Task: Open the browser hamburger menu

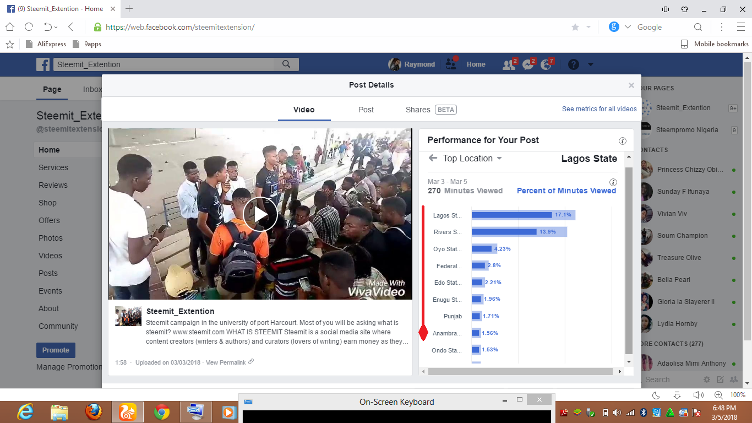Action: (x=740, y=27)
